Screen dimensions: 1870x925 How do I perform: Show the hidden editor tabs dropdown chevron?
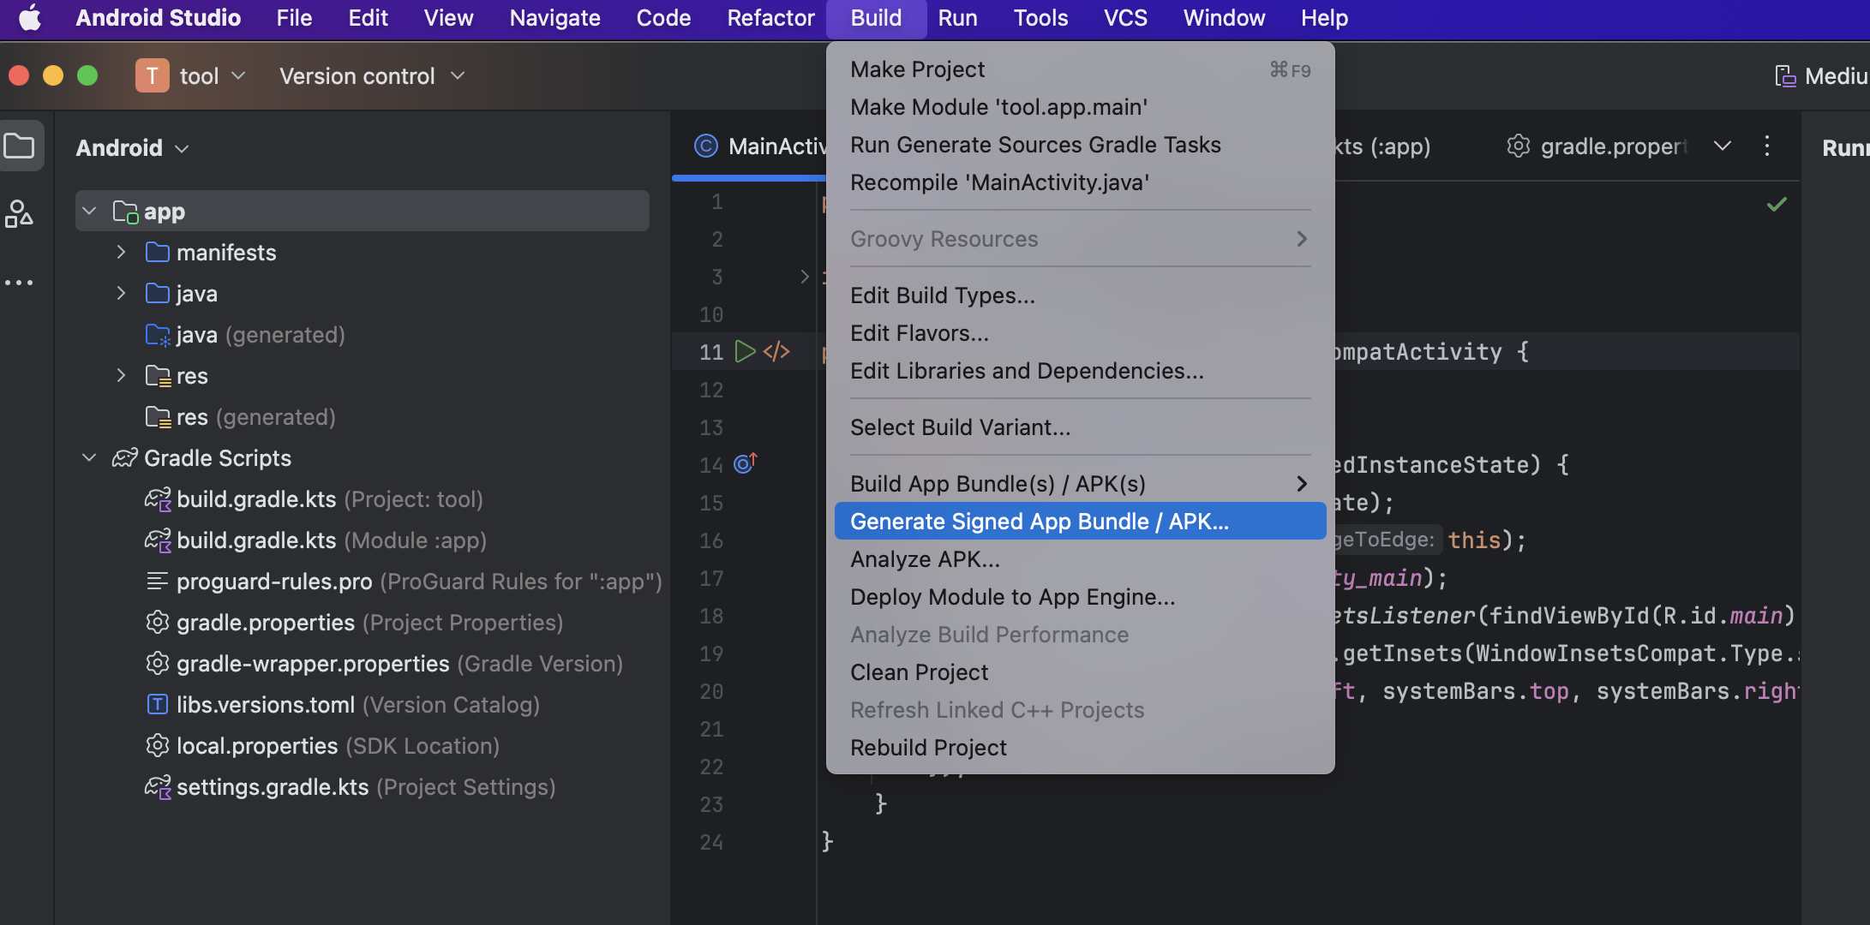[1723, 146]
